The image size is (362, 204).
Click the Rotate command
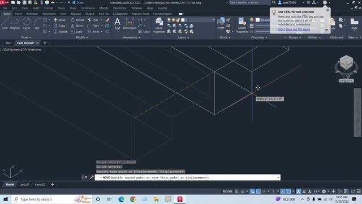77,20
